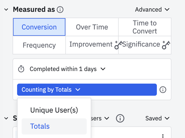Open the Counting by Totals dropdown

(87, 90)
